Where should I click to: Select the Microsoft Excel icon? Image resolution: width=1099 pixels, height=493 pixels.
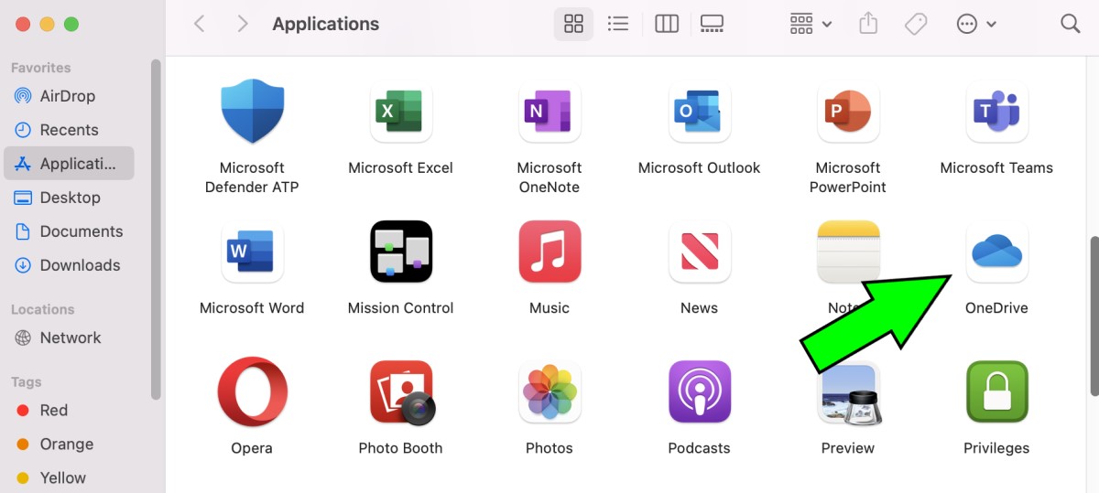point(400,111)
